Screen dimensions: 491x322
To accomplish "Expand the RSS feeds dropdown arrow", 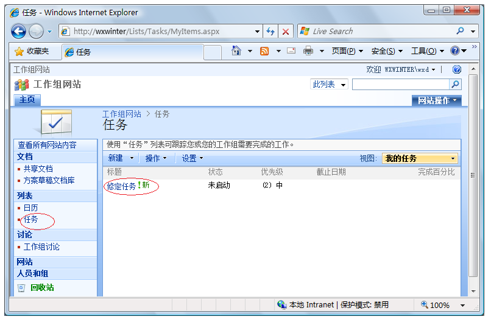I will click(278, 51).
